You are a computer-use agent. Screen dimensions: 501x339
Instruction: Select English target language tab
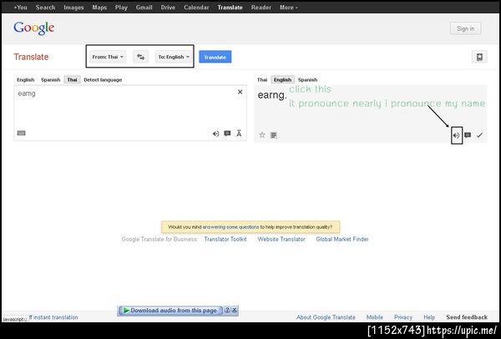[x=282, y=80]
